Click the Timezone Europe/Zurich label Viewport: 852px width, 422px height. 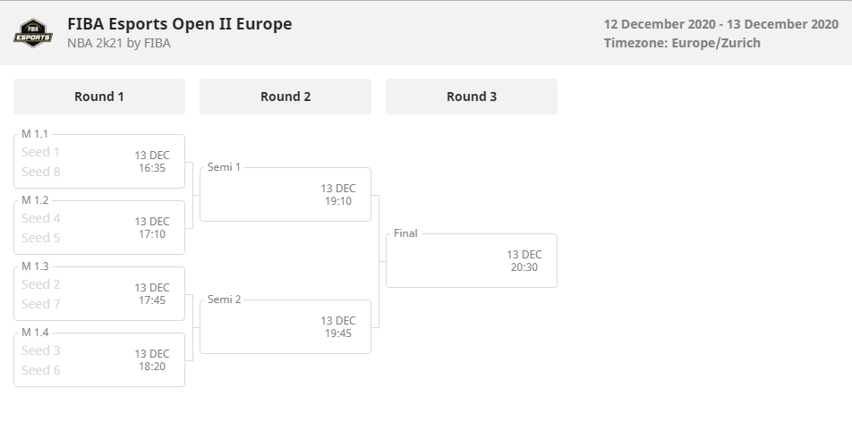coord(682,43)
